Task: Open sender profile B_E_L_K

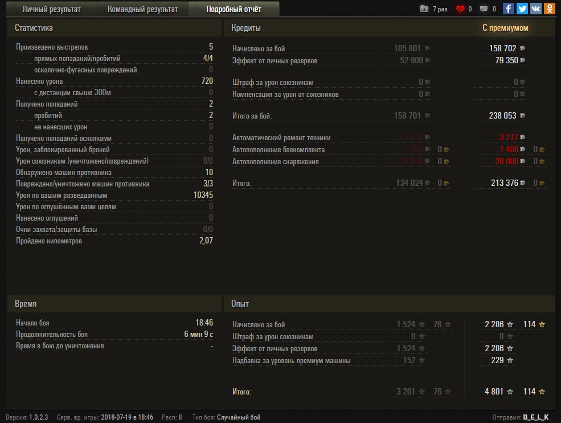Action: pyautogui.click(x=535, y=417)
